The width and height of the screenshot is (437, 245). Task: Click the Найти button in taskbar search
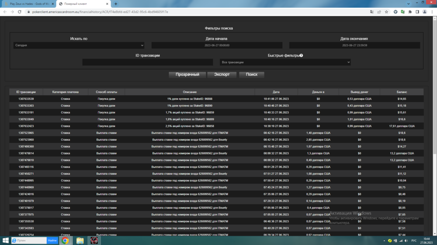pos(52,241)
